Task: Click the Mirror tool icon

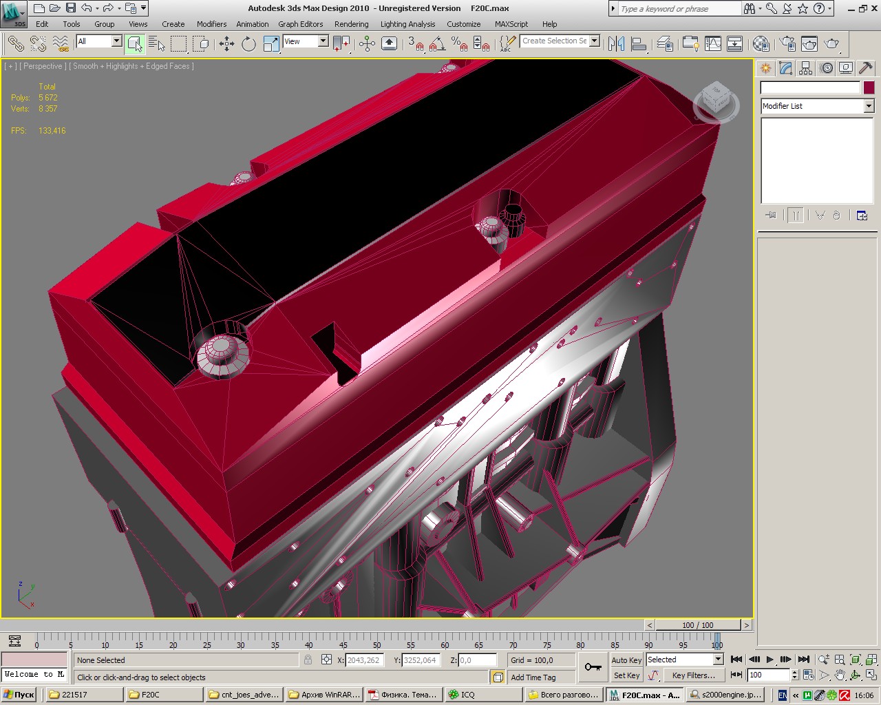Action: tap(616, 44)
